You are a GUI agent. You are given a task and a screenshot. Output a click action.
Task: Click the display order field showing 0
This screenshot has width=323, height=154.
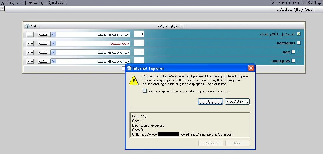[x=139, y=34]
